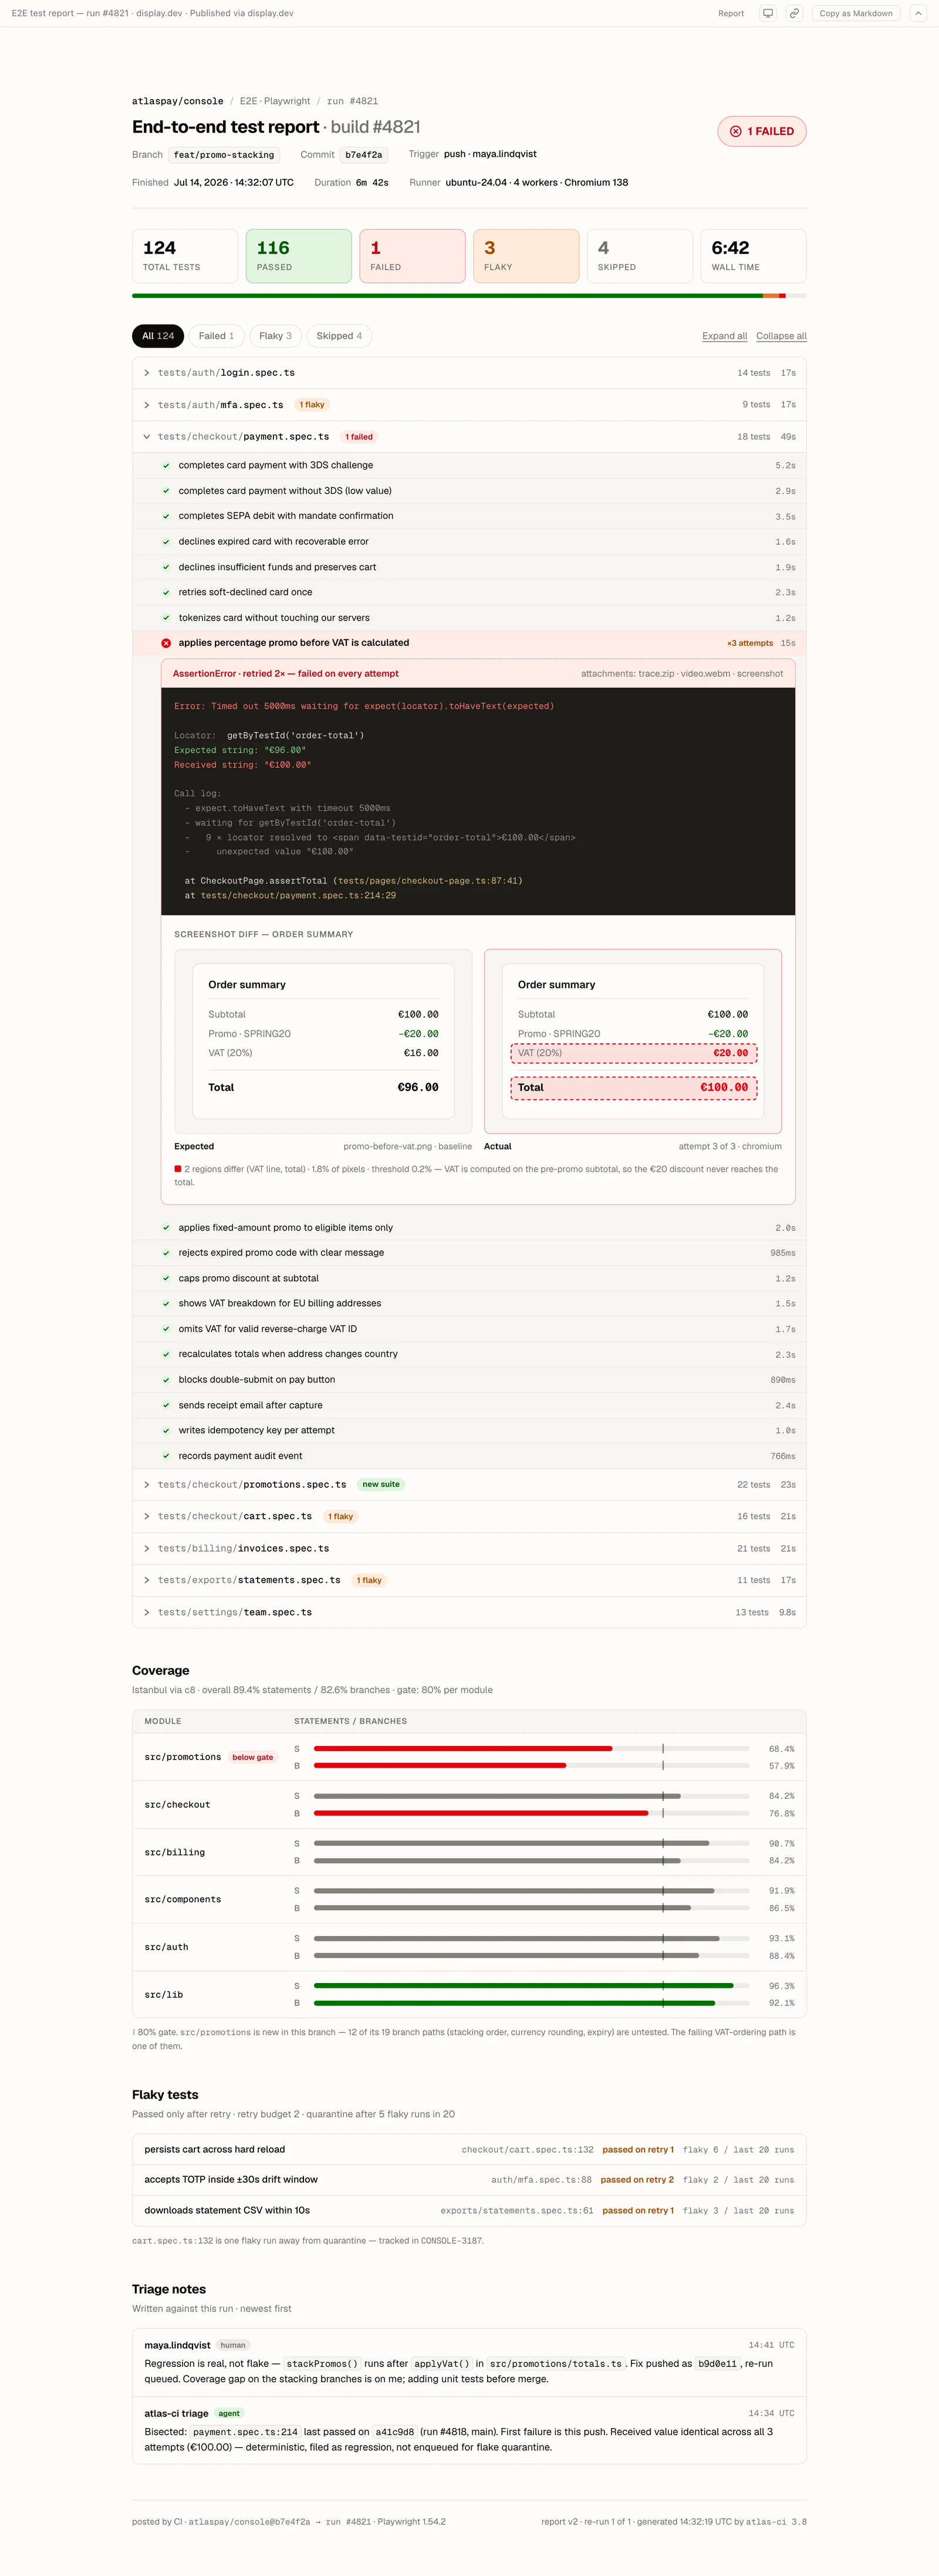Open the atlaspay/console breadcrumb

178,101
